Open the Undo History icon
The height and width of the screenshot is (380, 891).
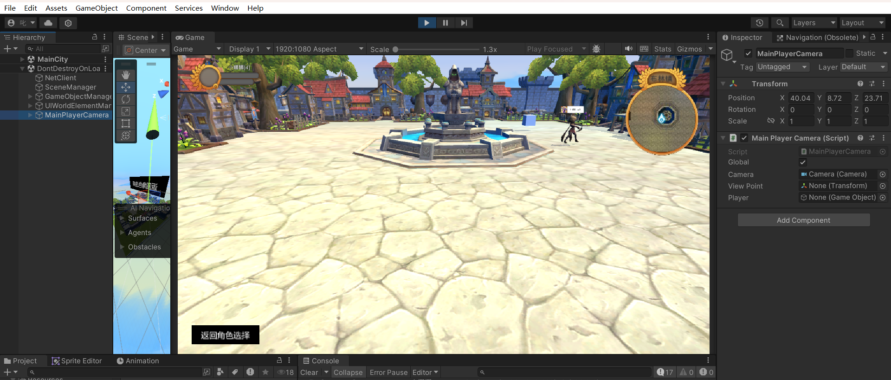pos(760,23)
